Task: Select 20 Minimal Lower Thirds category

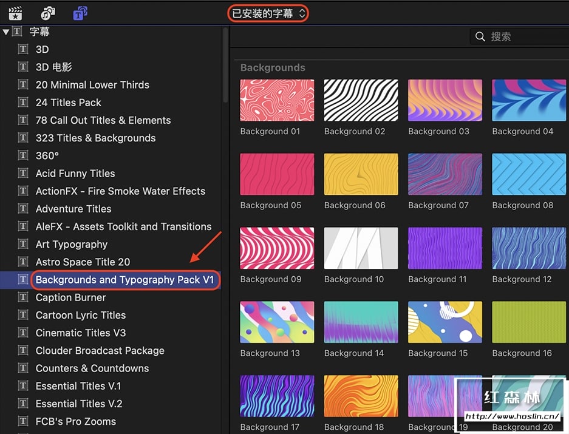Action: tap(92, 85)
